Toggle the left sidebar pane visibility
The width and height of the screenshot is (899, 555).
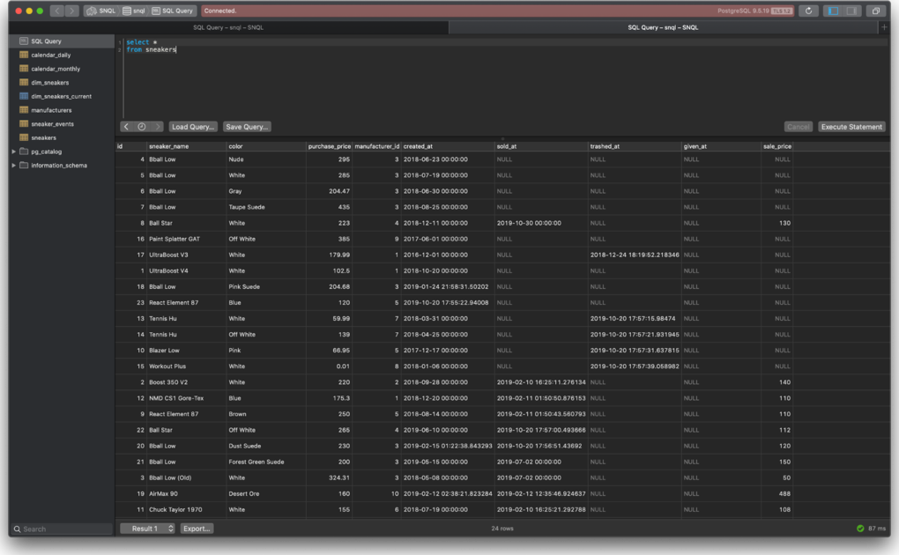(x=834, y=11)
